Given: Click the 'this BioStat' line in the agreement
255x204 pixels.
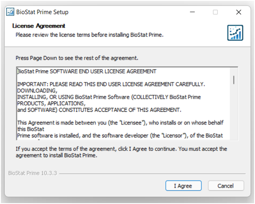Looking at the screenshot, I should pyautogui.click(x=31, y=129).
